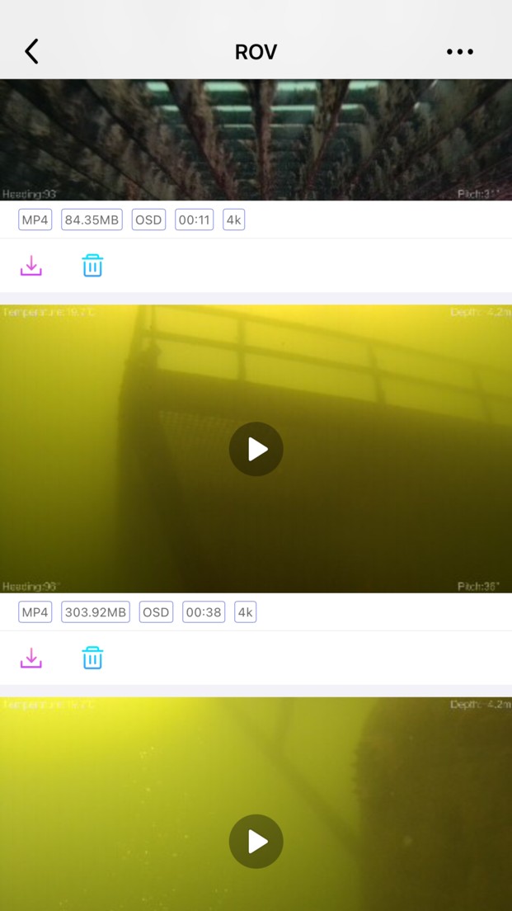Download the 84.35MB video
Viewport: 512px width, 911px height.
[x=31, y=266]
